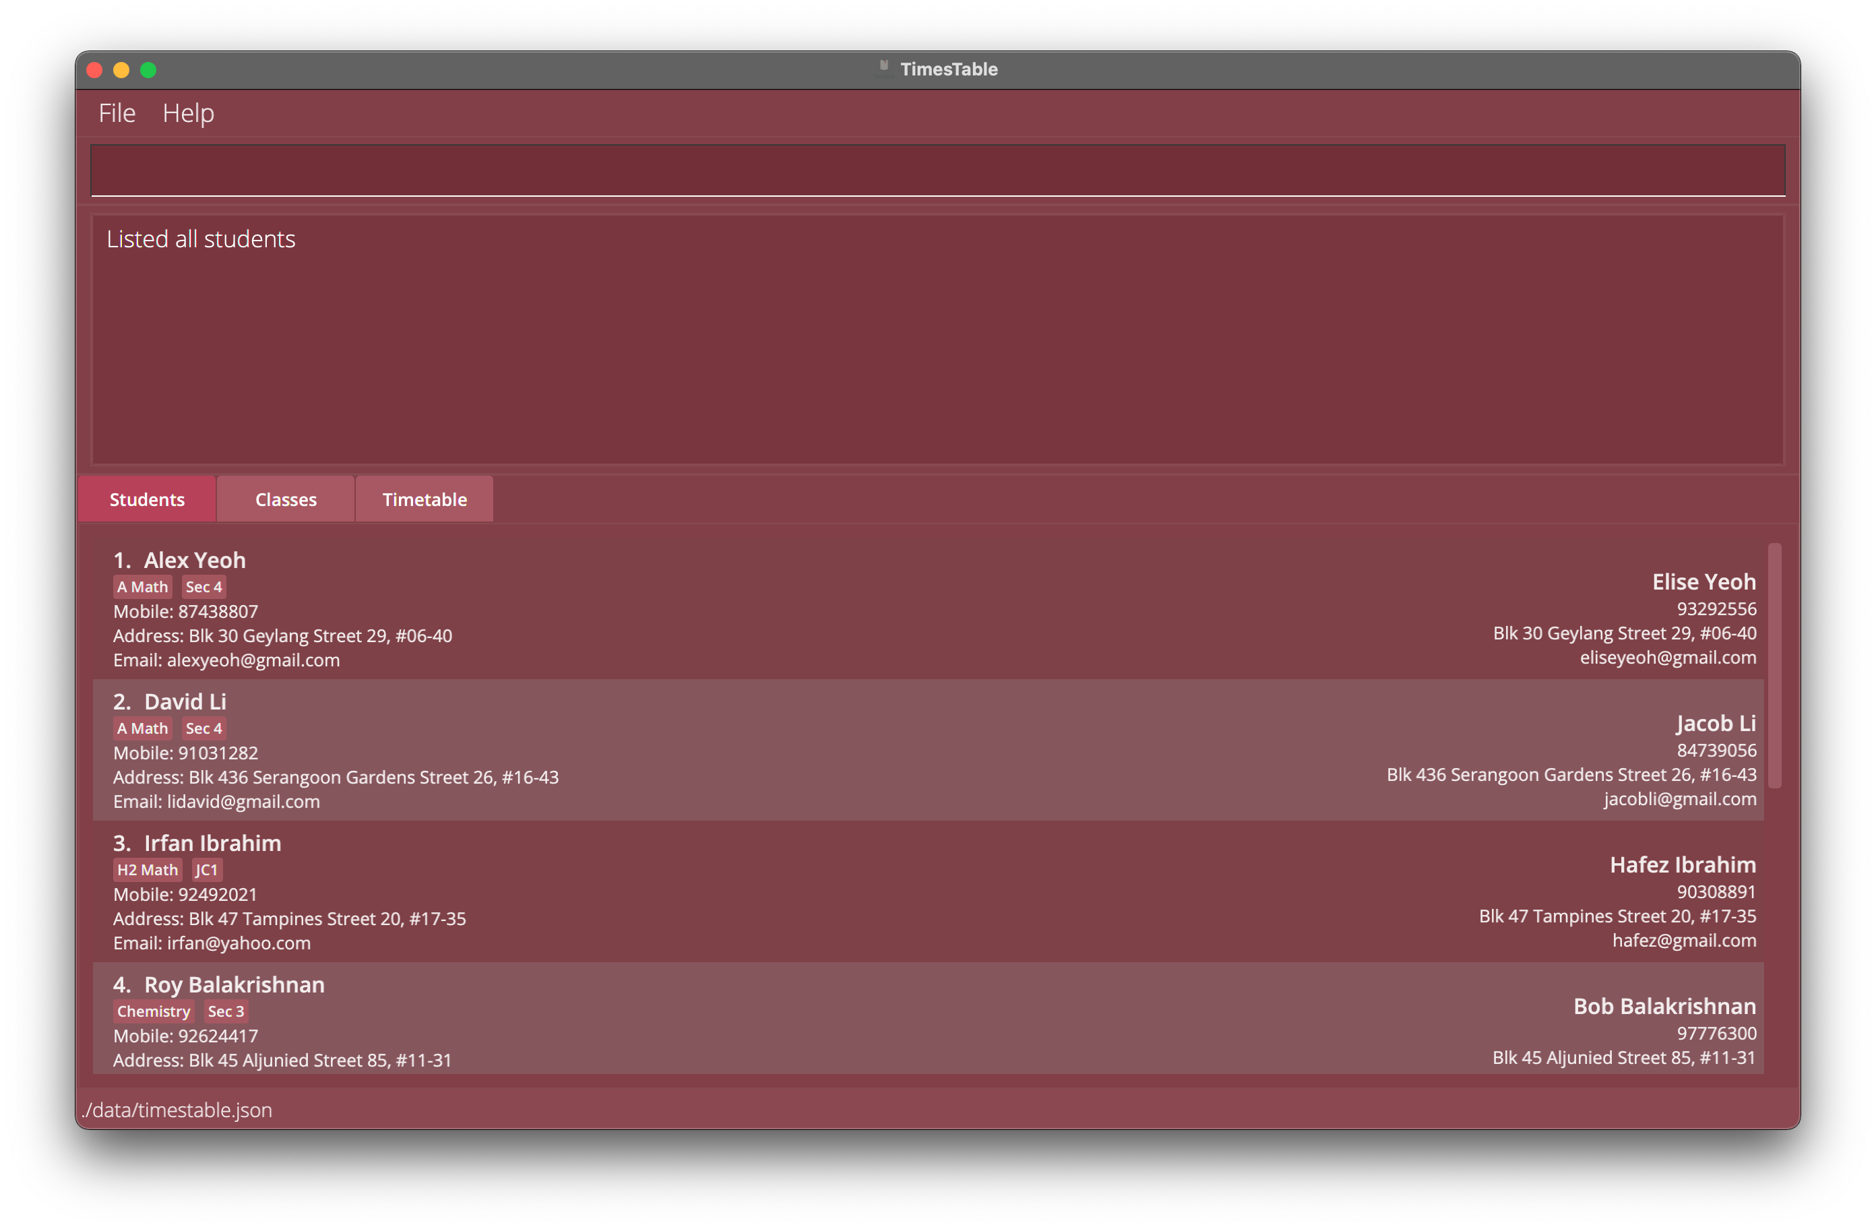The height and width of the screenshot is (1229, 1876).
Task: Click the student list scrollbar
Action: click(1774, 665)
